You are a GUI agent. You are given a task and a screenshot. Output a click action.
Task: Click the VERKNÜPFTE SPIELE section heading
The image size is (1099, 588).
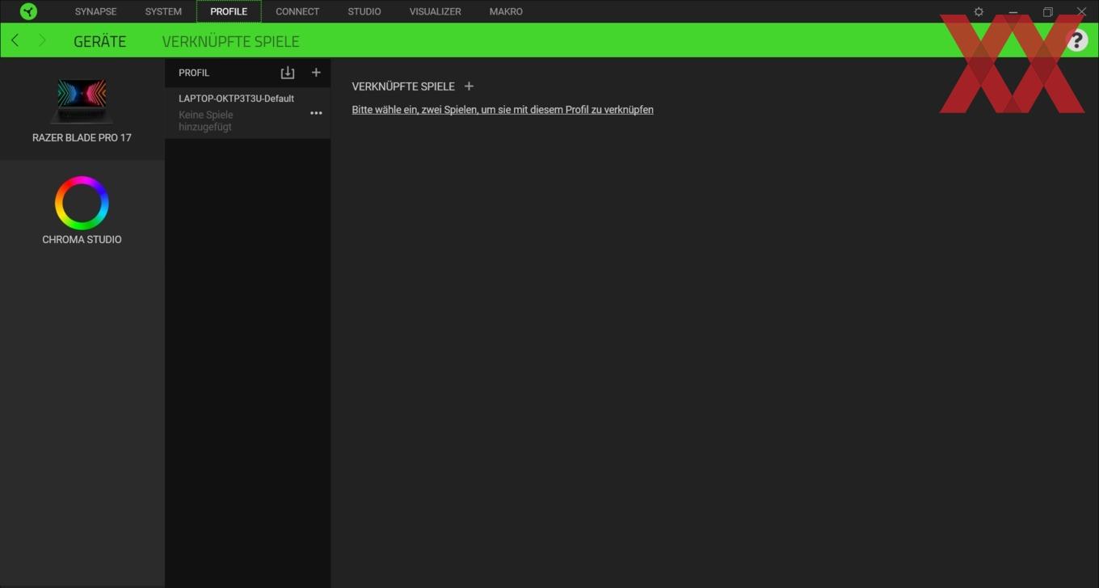coord(403,86)
